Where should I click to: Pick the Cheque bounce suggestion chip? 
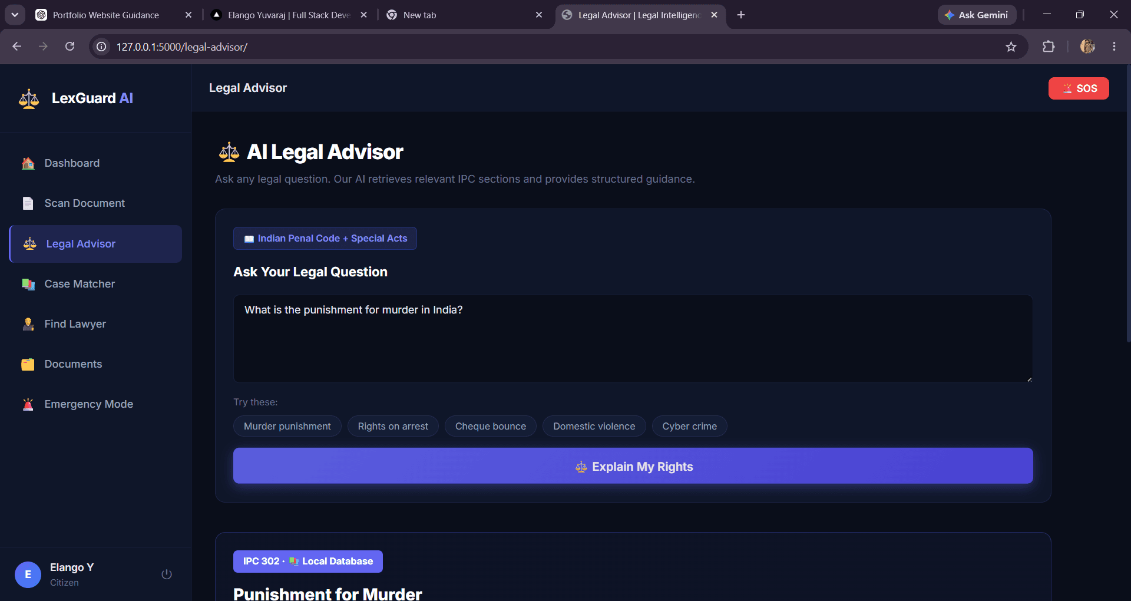click(x=491, y=426)
